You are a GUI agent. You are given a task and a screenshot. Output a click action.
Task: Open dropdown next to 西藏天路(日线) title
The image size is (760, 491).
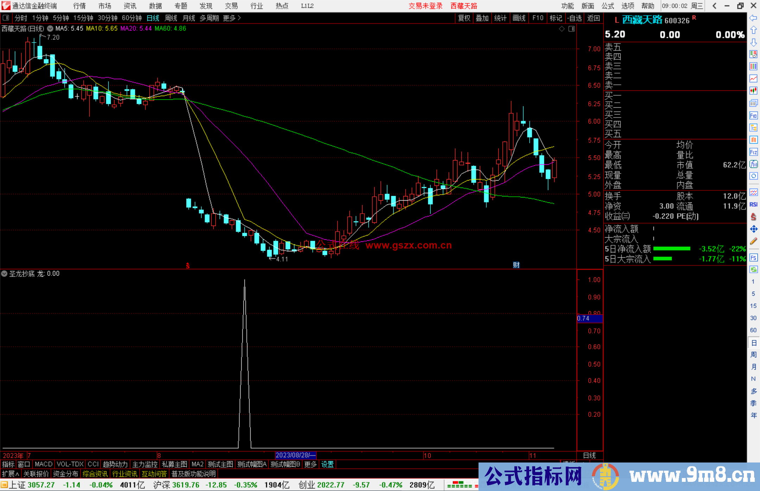pyautogui.click(x=50, y=29)
